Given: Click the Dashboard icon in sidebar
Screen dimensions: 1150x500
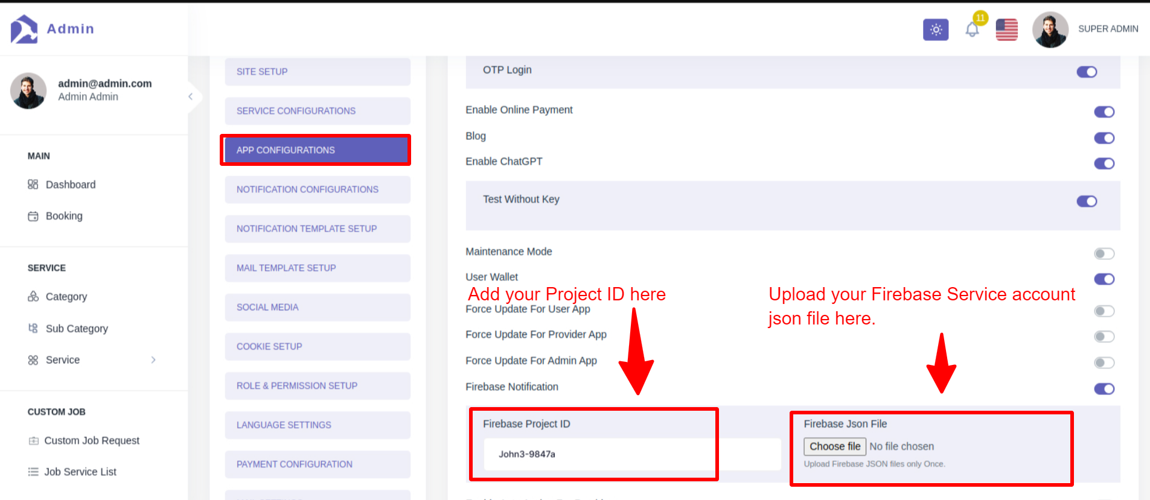Looking at the screenshot, I should (33, 185).
